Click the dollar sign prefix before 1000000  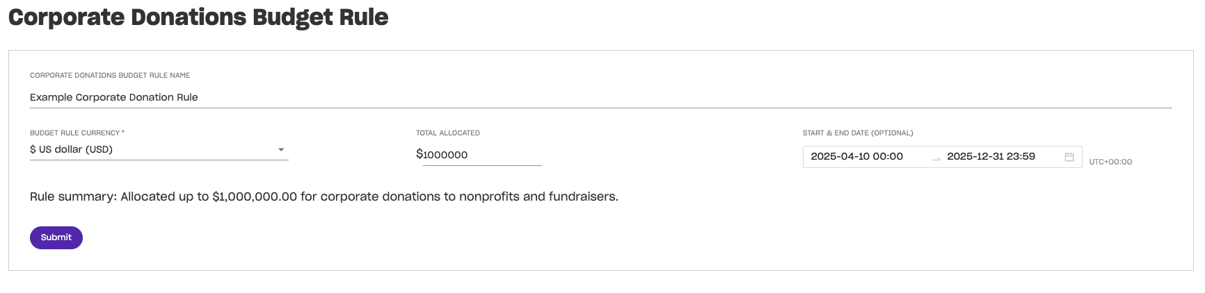tap(420, 154)
